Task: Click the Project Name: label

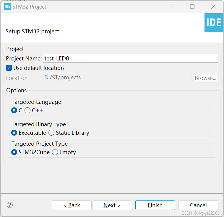Action: [24, 59]
